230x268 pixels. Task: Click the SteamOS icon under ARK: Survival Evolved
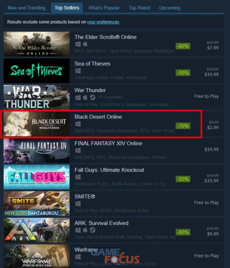92,230
